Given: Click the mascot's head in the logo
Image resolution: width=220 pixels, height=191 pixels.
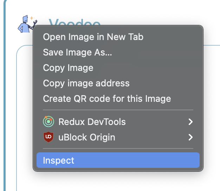Looking at the screenshot, I should tap(25, 19).
